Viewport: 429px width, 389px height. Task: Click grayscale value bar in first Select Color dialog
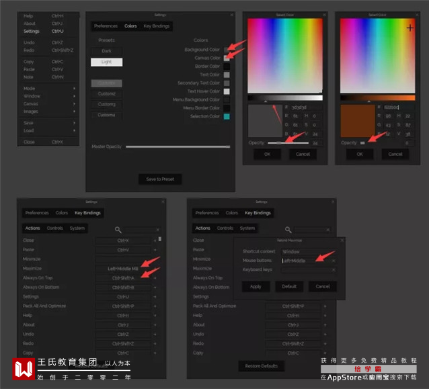[x=285, y=98]
